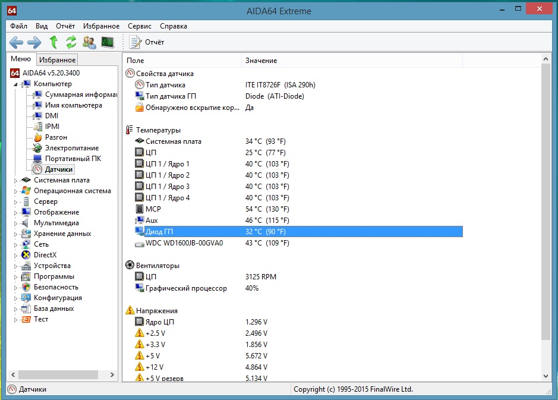This screenshot has height=400, width=558.
Task: Click the Значение column header
Action: 261,61
